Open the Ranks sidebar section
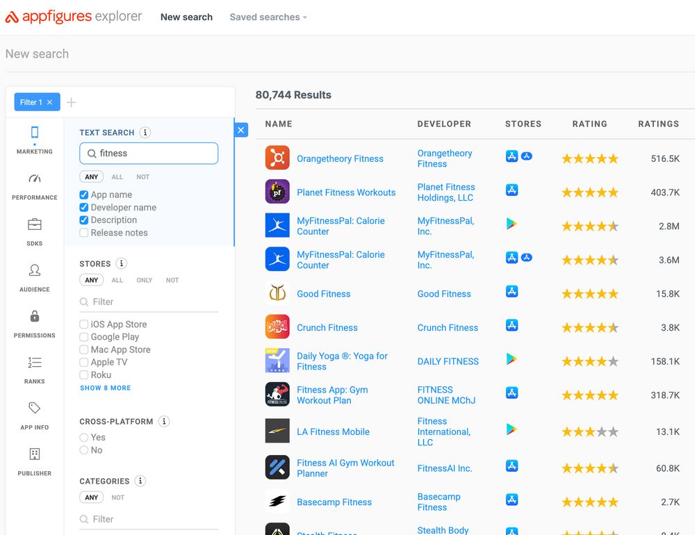Image resolution: width=695 pixels, height=535 pixels. coord(35,370)
